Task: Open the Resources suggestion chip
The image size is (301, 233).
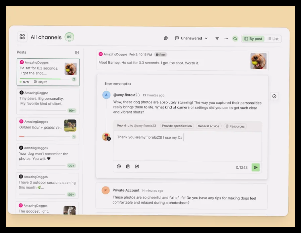Action: (235, 126)
